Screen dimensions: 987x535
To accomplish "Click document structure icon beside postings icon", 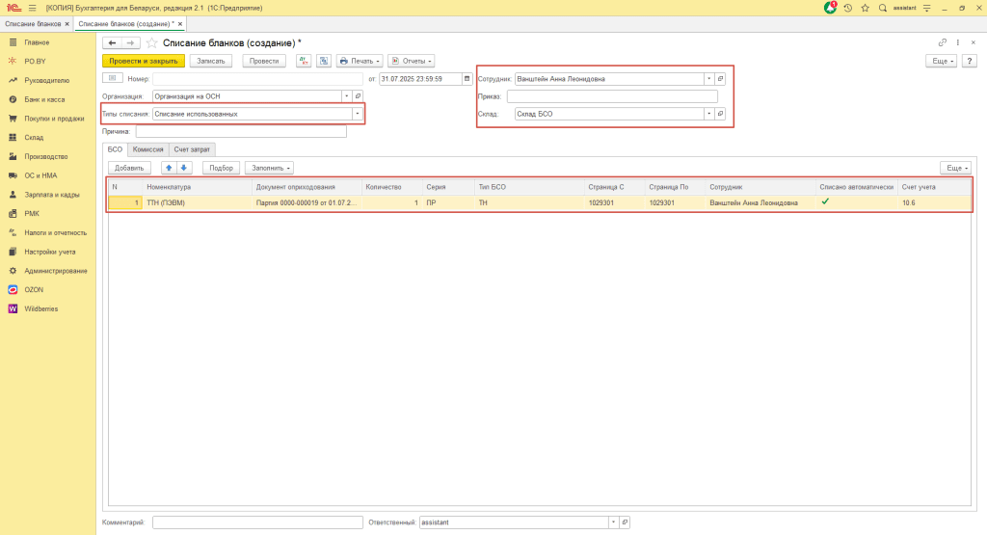I will (x=324, y=61).
